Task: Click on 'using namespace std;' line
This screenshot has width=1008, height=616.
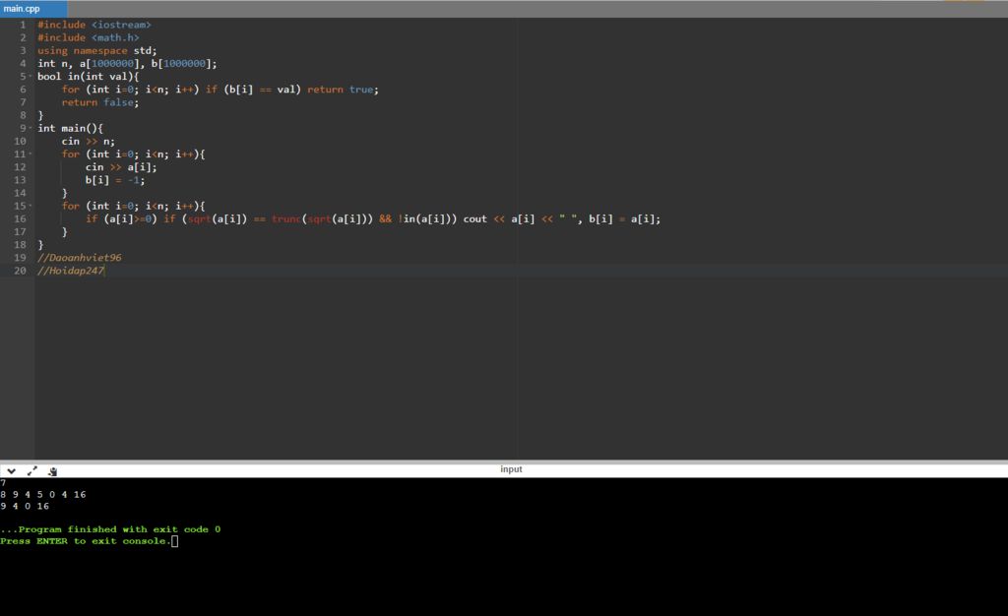Action: [96, 51]
